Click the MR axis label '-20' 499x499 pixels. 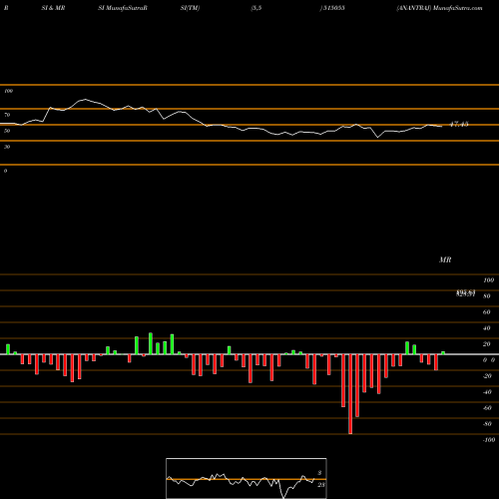[x=487, y=376]
